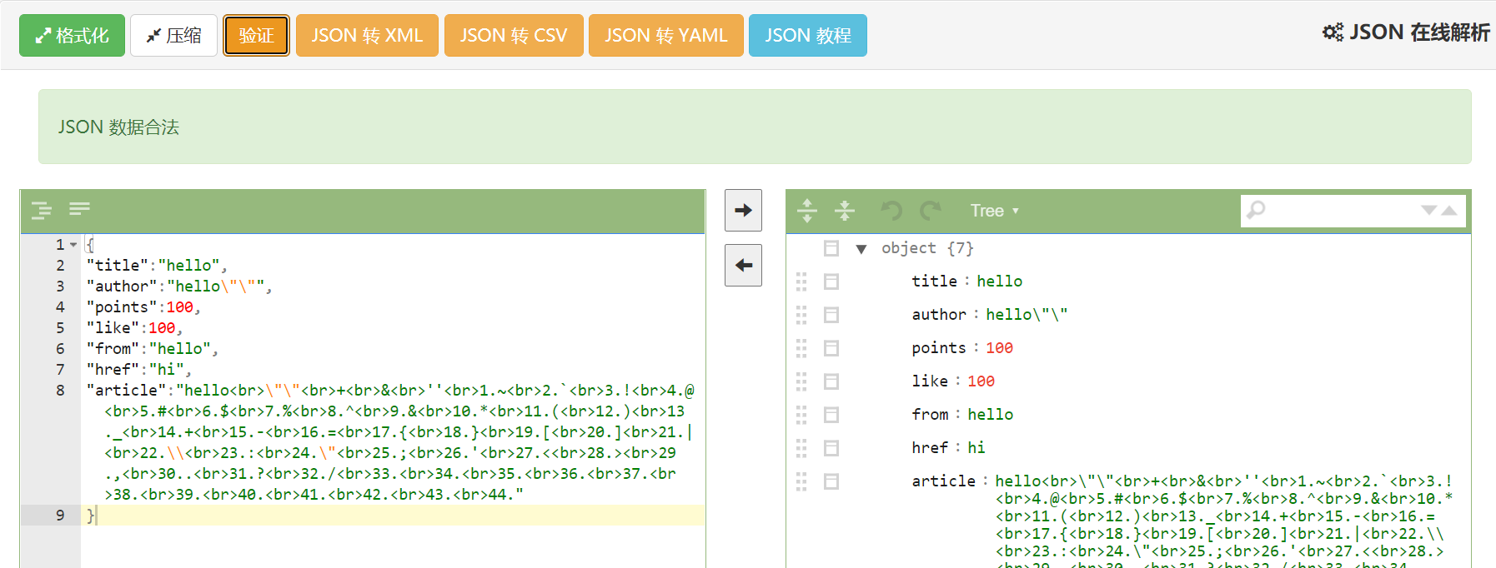This screenshot has width=1496, height=568.
Task: Place cursor on code line 2 title
Action: (x=157, y=266)
